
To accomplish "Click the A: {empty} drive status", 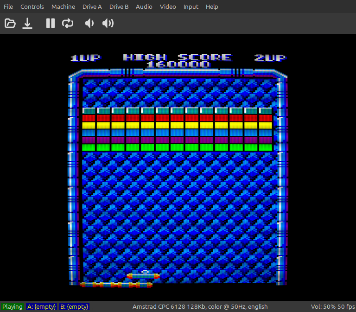I will pyautogui.click(x=41, y=306).
